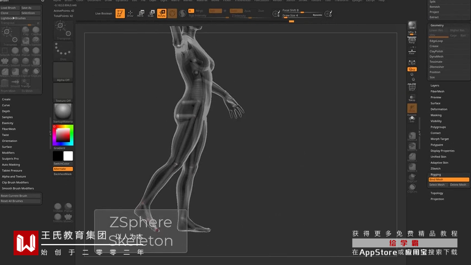Toggle the XYZ rotation button

click(412, 69)
